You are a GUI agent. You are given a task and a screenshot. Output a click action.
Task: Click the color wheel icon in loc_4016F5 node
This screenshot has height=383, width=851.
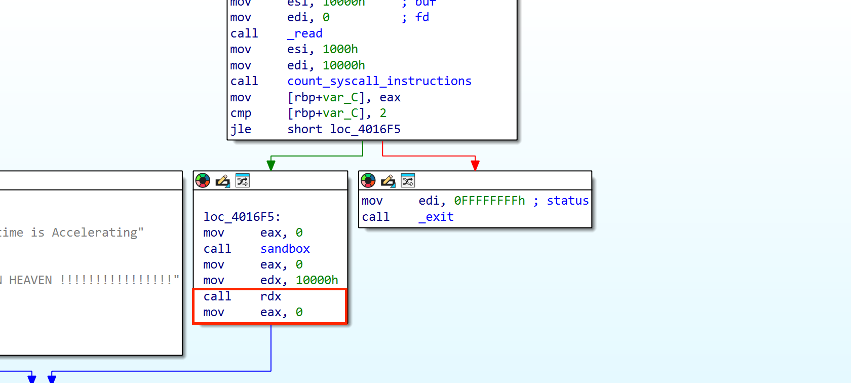click(203, 180)
